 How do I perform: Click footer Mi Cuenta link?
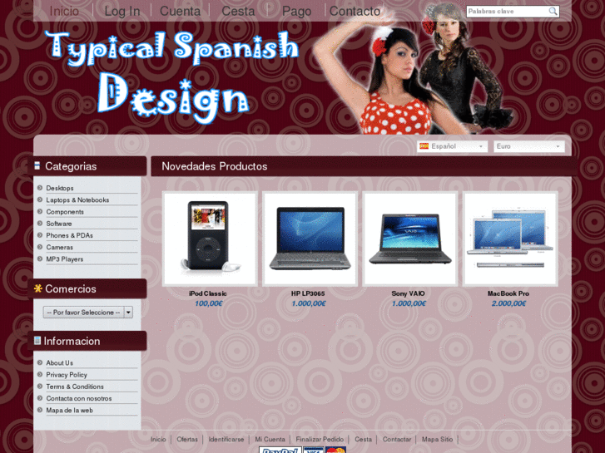(270, 439)
